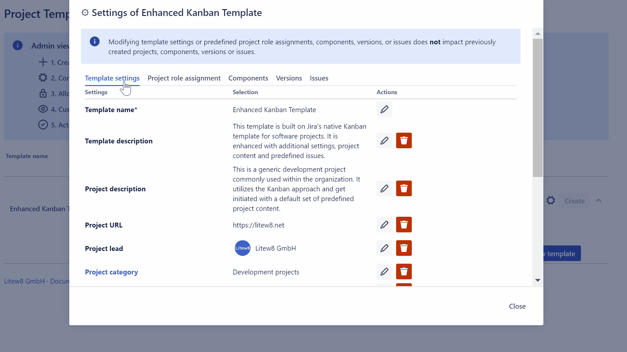Viewport: 627px width, 352px height.
Task: Click the info icon in the blue notice
Action: [x=94, y=41]
